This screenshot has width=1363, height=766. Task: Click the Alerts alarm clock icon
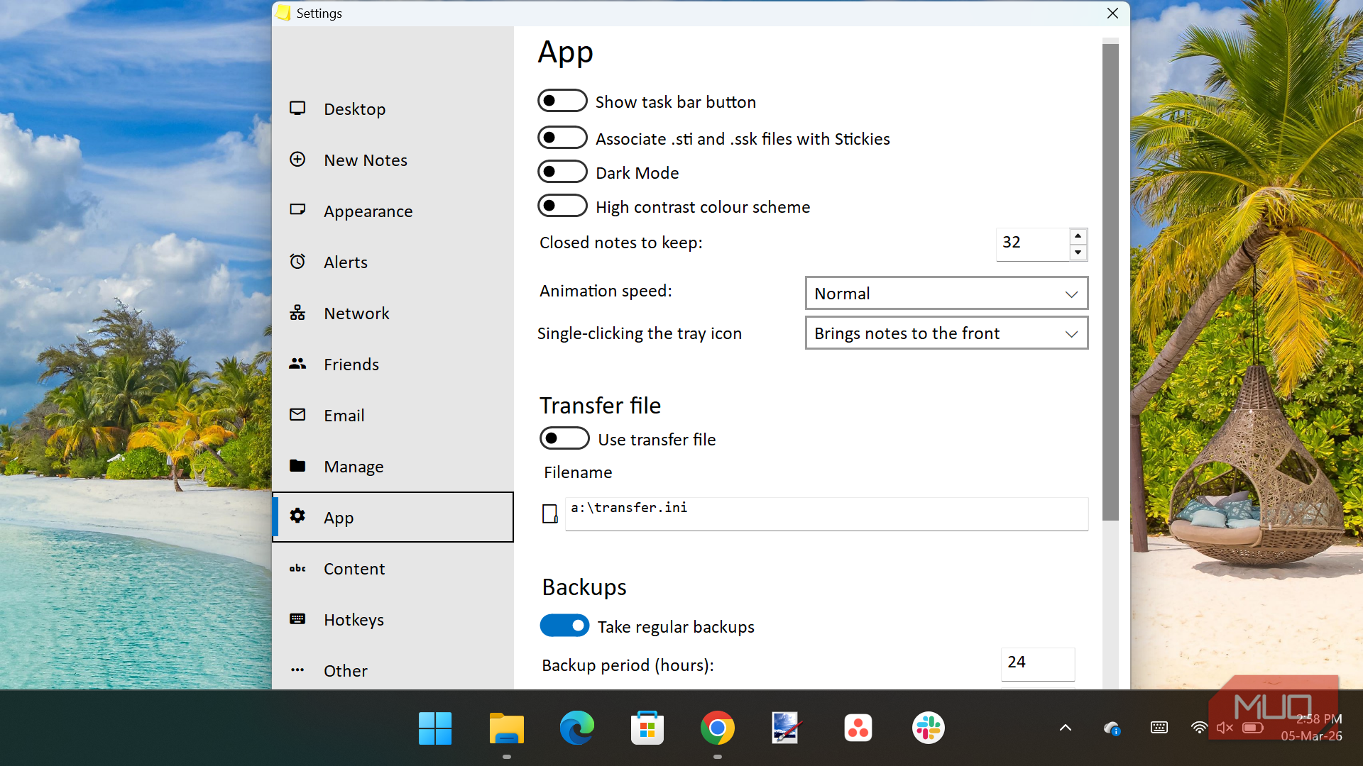tap(297, 262)
